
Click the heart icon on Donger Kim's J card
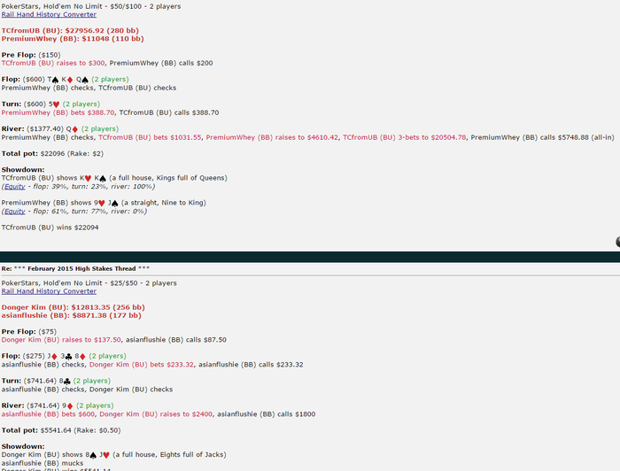[x=106, y=455]
